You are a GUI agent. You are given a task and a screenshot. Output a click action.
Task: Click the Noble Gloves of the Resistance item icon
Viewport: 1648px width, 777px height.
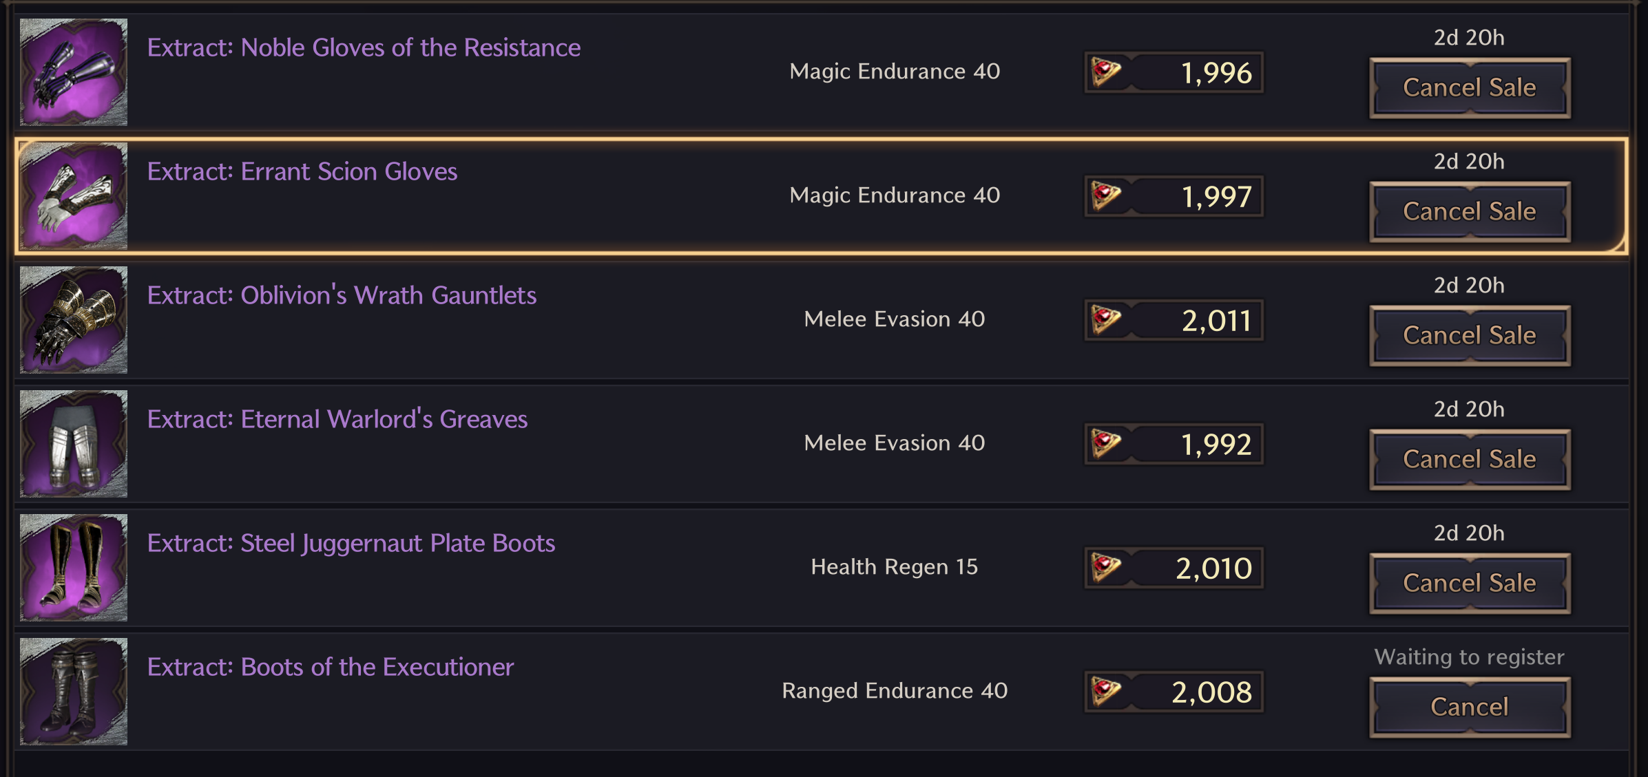pos(74,72)
